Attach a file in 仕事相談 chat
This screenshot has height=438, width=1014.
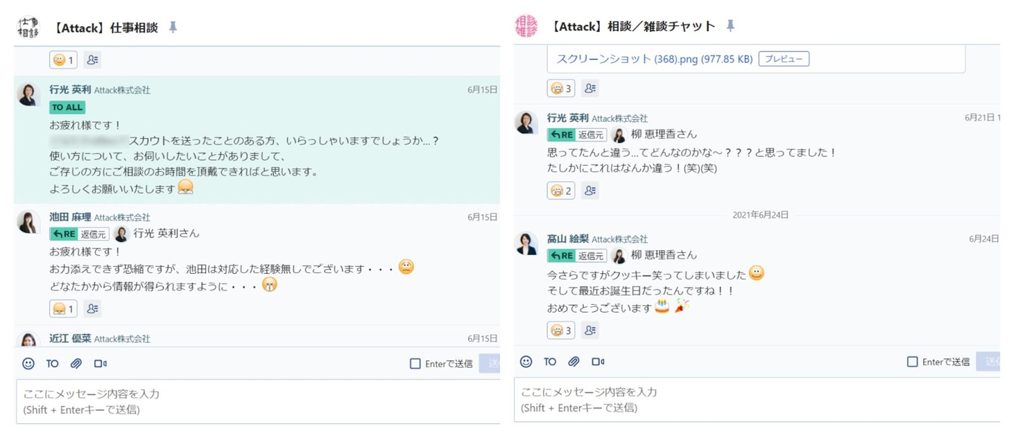tap(76, 363)
